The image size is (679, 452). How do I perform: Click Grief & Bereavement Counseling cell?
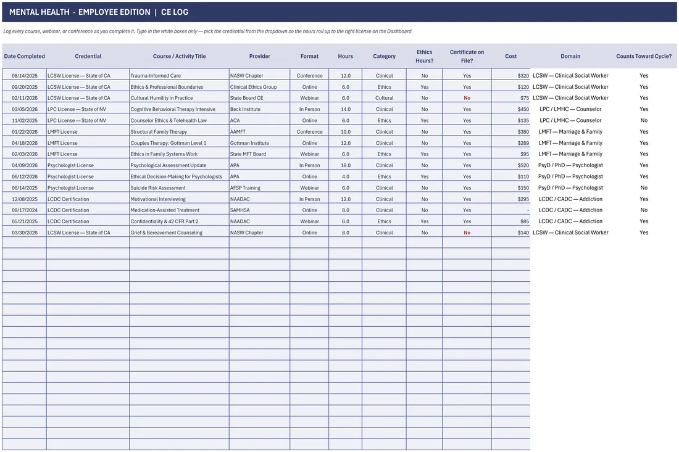click(179, 232)
